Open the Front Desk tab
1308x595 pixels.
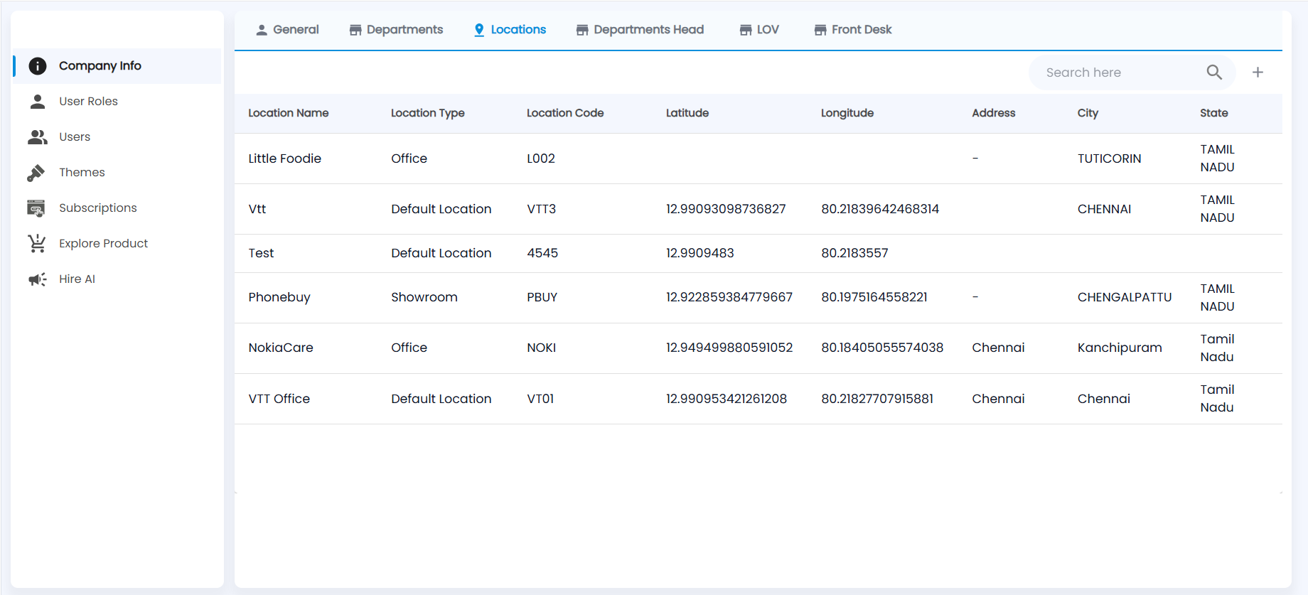853,30
